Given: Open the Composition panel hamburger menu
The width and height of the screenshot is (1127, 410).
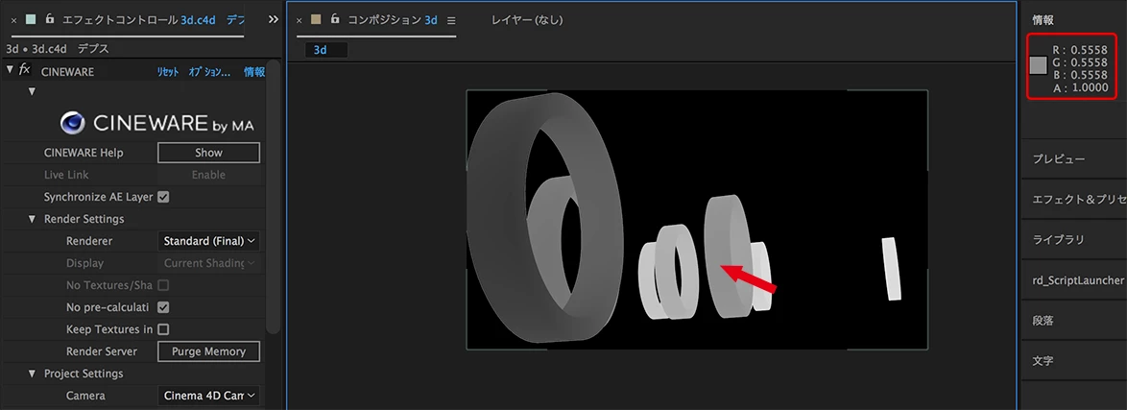Looking at the screenshot, I should tap(450, 20).
